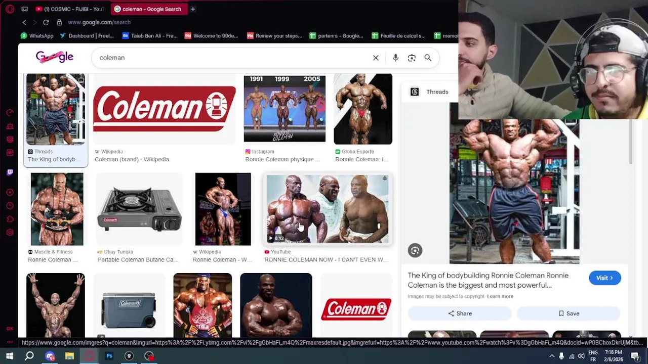This screenshot has width=648, height=364.
Task: Go back to previous page
Action: point(24,22)
